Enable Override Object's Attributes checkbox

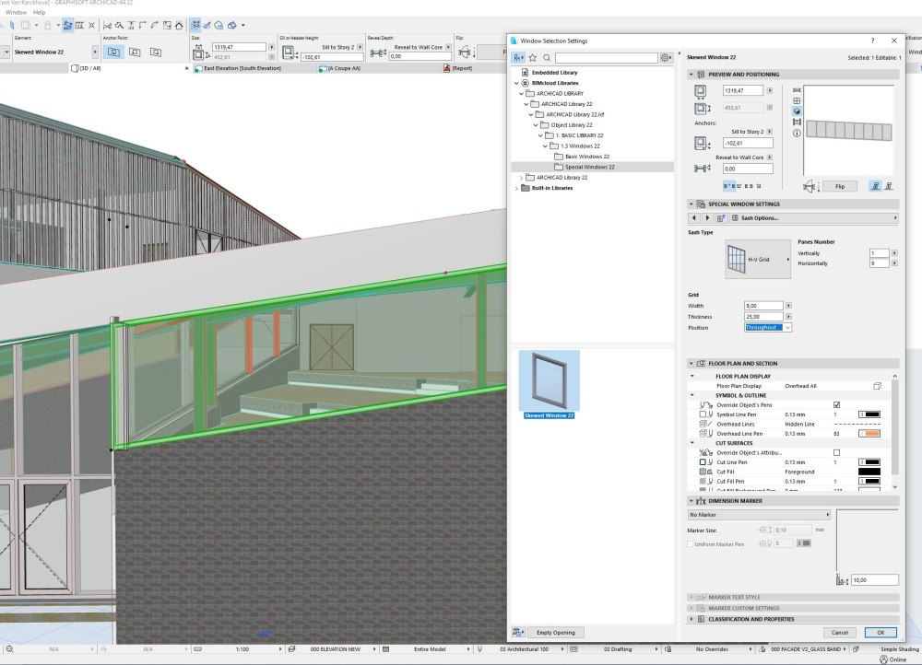pyautogui.click(x=836, y=452)
